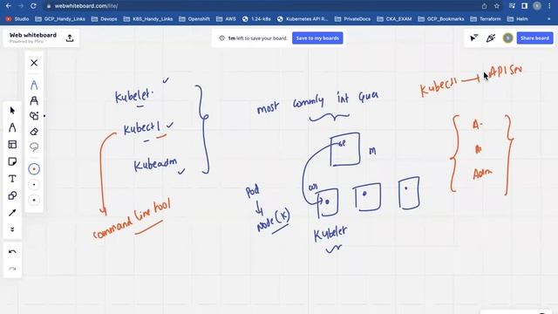558x314 pixels.
Task: Open the browser media controls icon
Action: [x=512, y=6]
